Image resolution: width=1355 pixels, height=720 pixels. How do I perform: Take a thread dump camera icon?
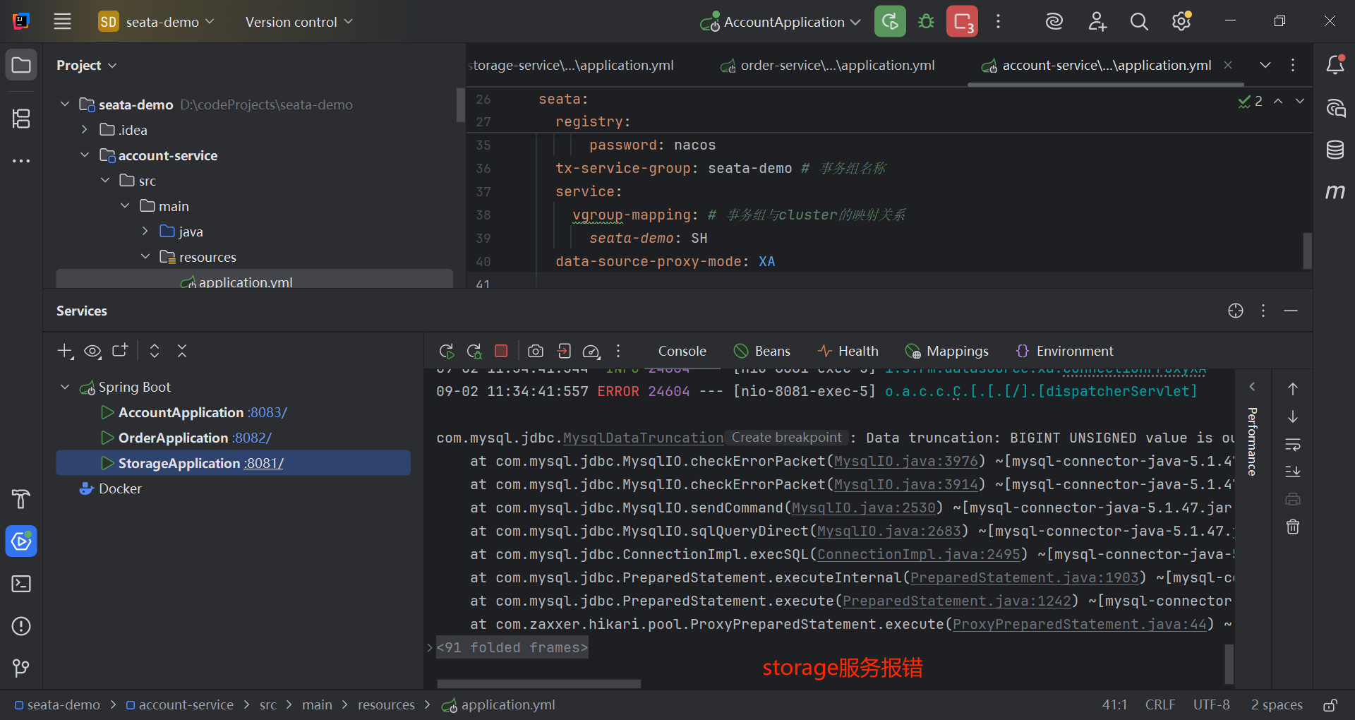coord(536,351)
